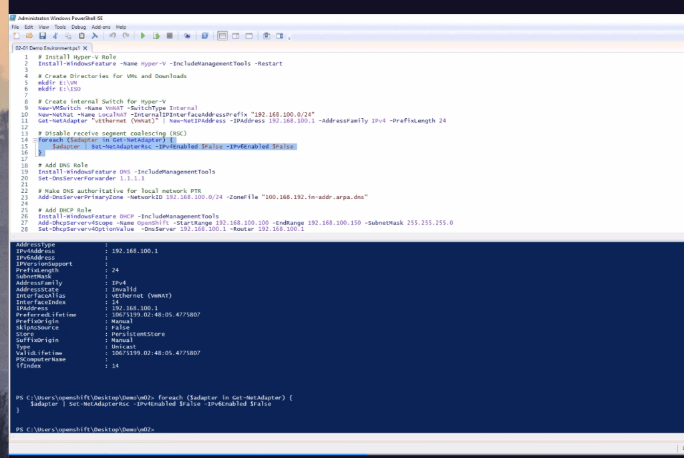This screenshot has height=458, width=684.
Task: Show the command window icon
Action: coord(267,36)
